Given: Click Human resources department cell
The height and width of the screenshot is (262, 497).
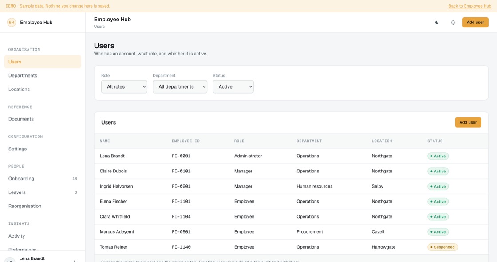Looking at the screenshot, I should pyautogui.click(x=315, y=186).
